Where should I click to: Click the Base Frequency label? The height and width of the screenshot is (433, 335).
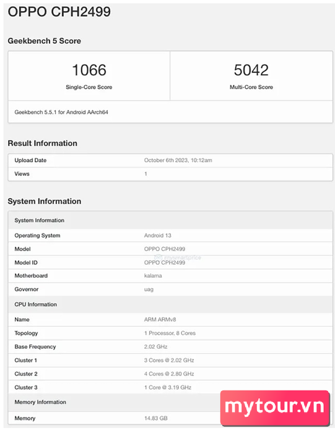35,346
